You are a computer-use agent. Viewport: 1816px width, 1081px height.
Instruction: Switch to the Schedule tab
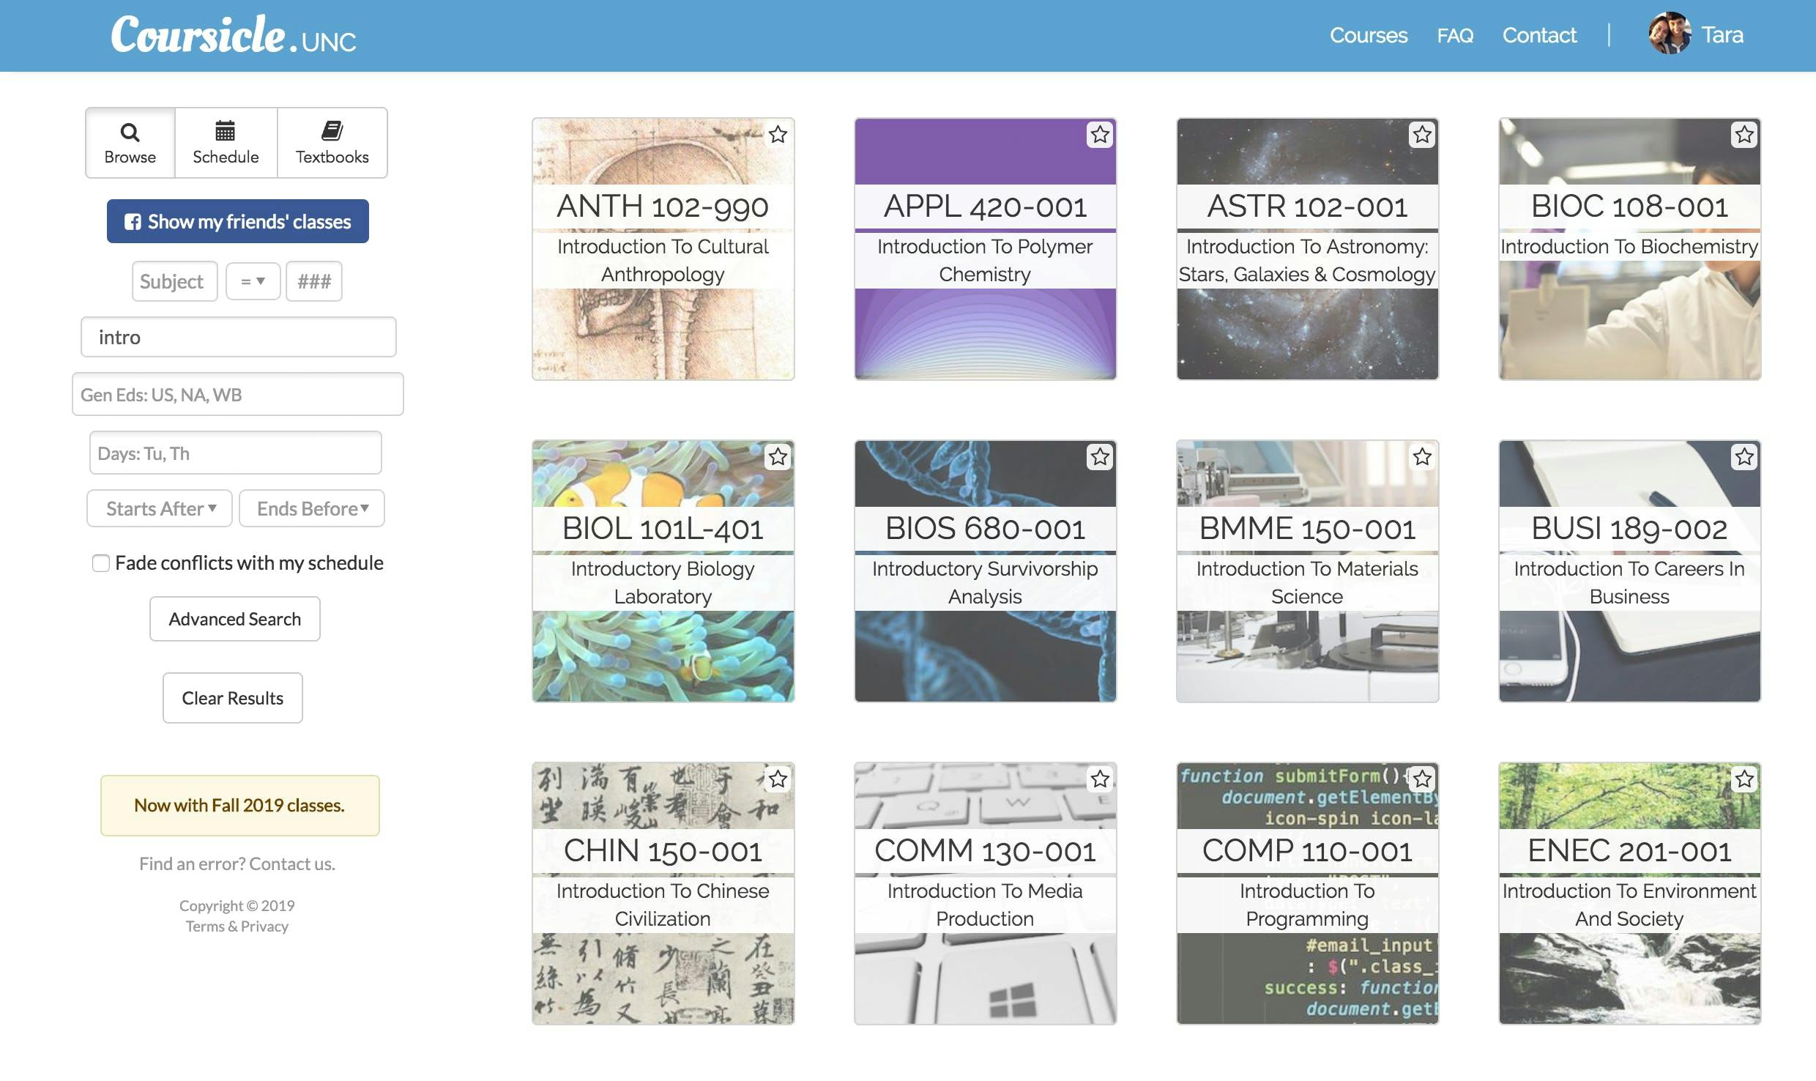pyautogui.click(x=226, y=143)
